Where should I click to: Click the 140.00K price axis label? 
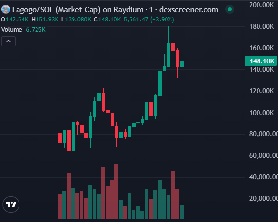[261, 69]
